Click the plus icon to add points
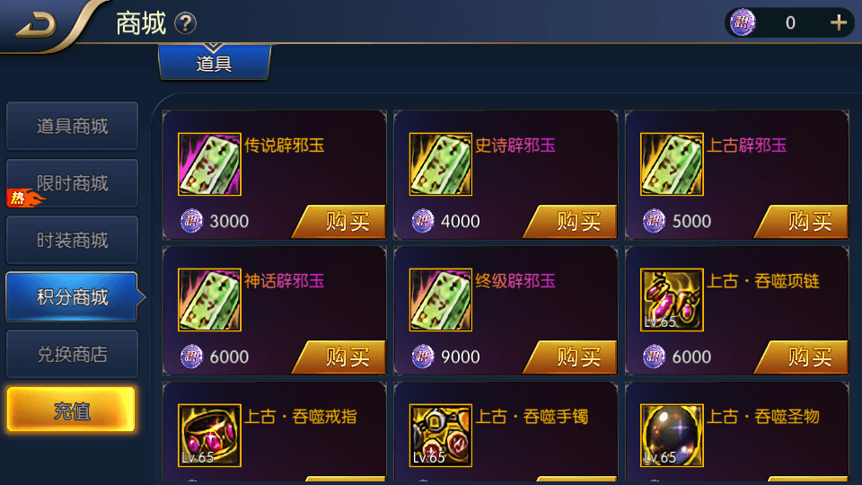Viewport: 862px width, 485px height. tap(839, 22)
